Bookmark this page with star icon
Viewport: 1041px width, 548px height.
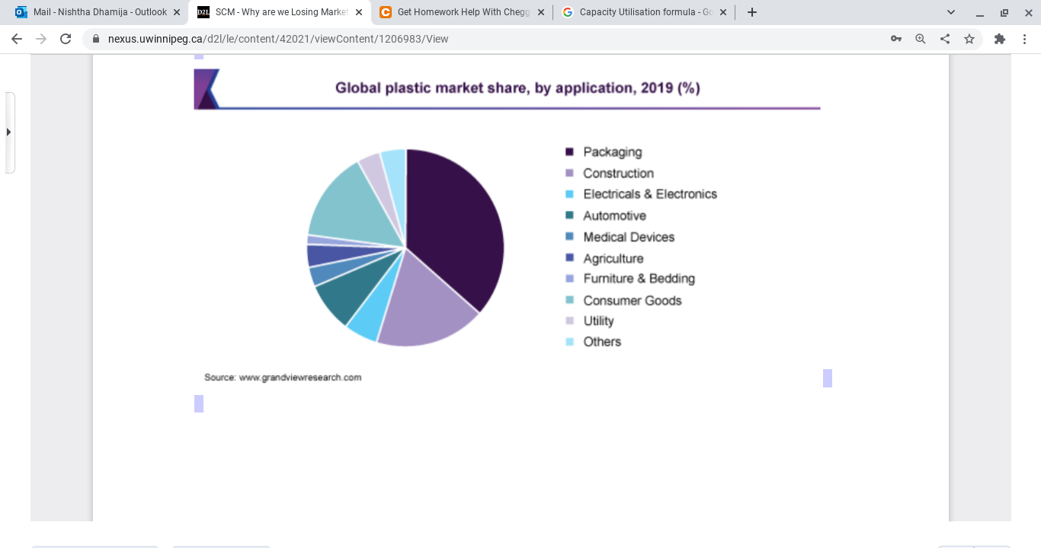tap(969, 39)
